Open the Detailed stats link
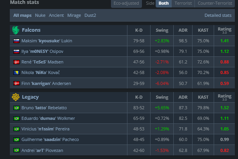Image resolution: width=238 pixels, height=159 pixels. [218, 15]
